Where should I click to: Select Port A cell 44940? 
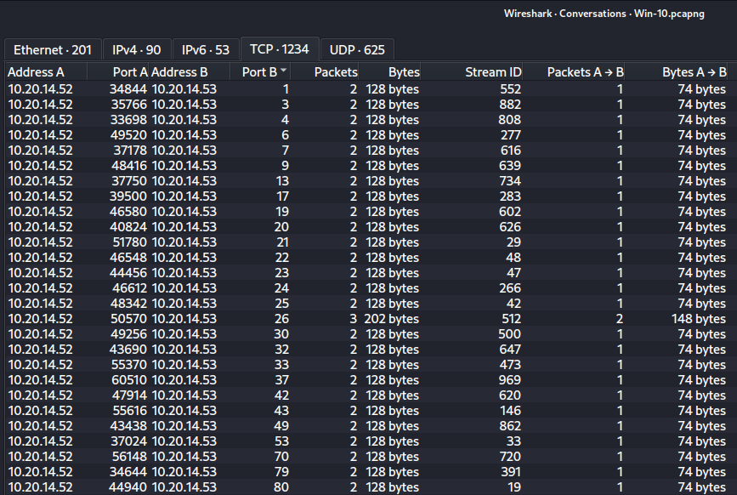(128, 487)
